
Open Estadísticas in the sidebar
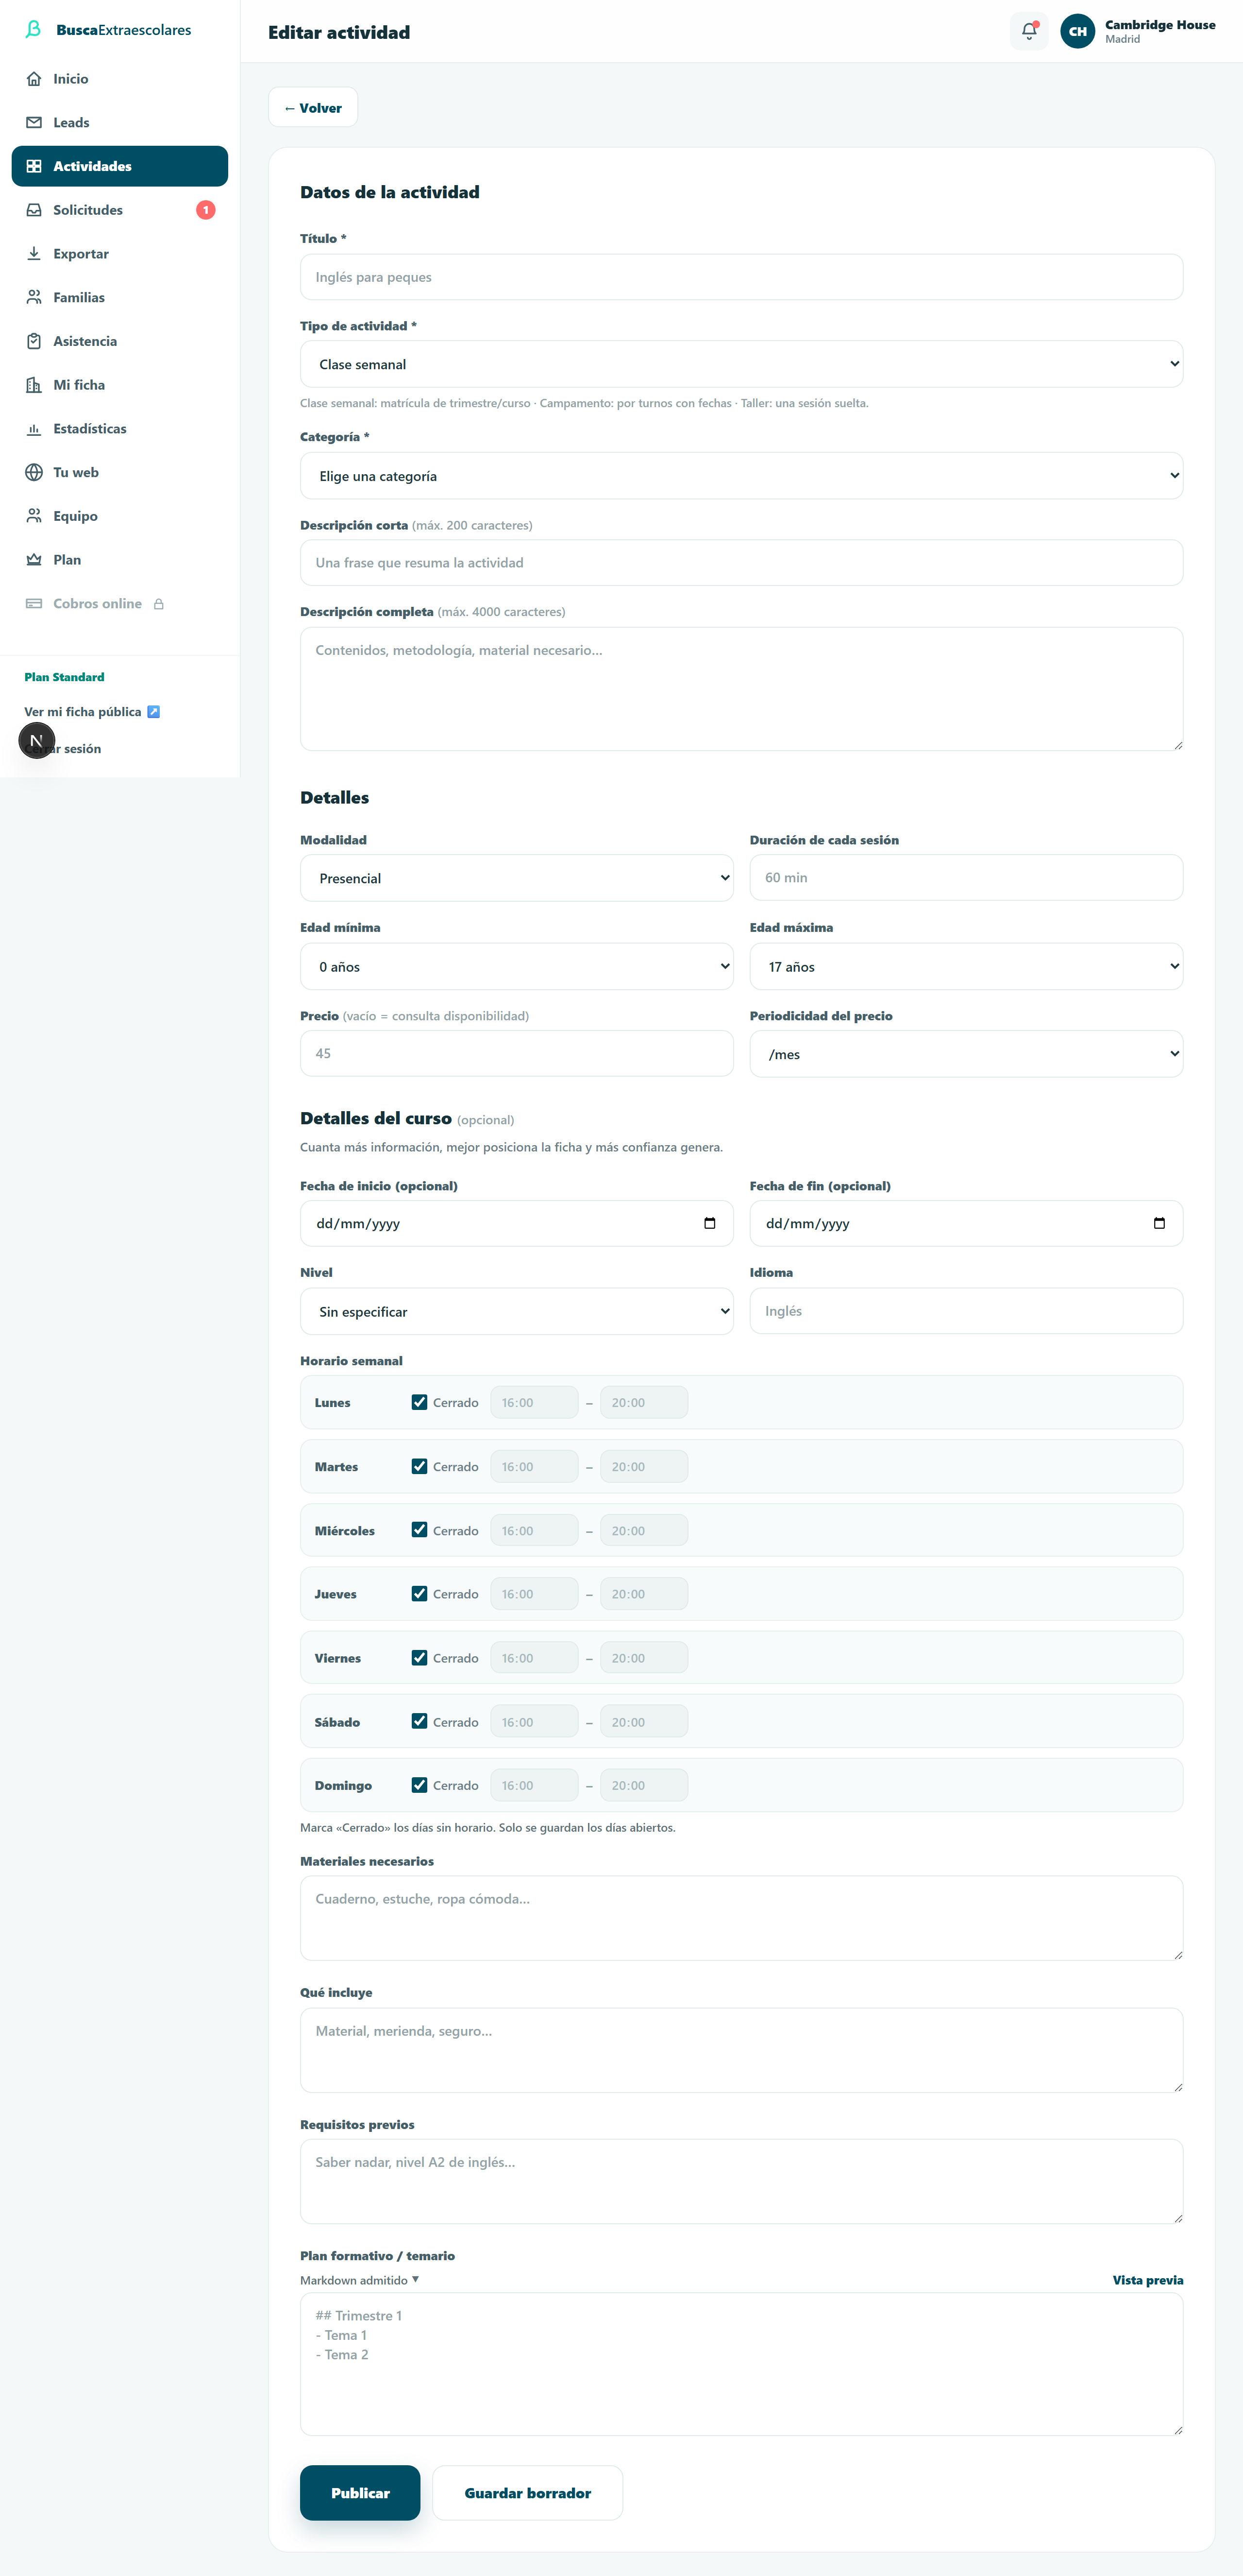(120, 429)
